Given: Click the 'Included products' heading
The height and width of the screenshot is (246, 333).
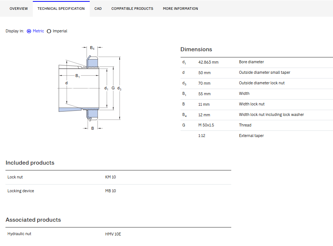Looking at the screenshot, I should click(30, 163).
